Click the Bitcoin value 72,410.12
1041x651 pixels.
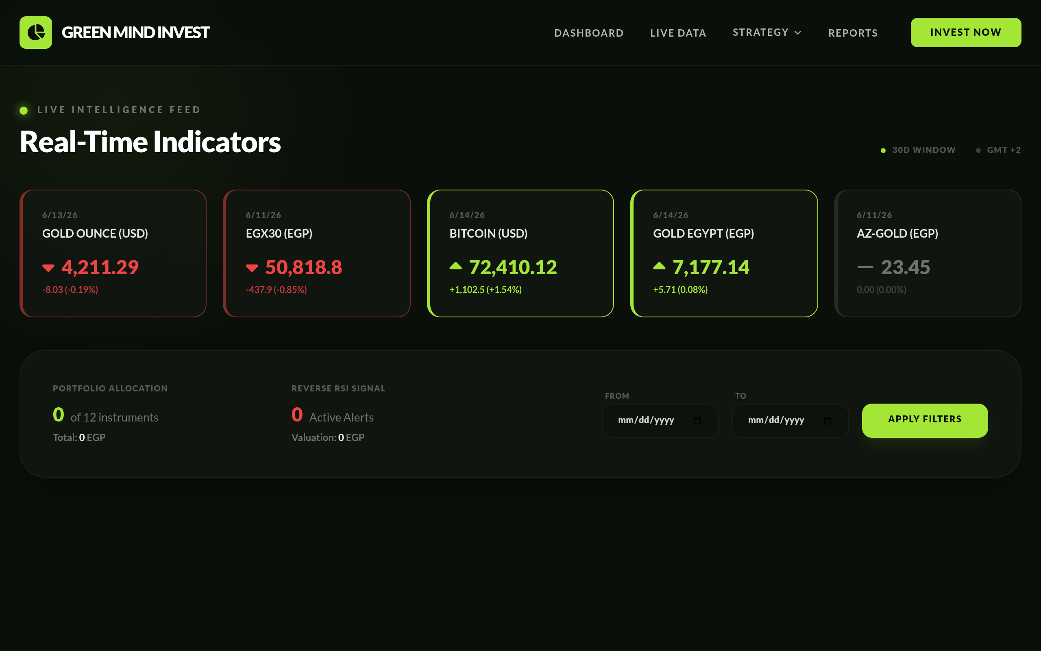[513, 267]
